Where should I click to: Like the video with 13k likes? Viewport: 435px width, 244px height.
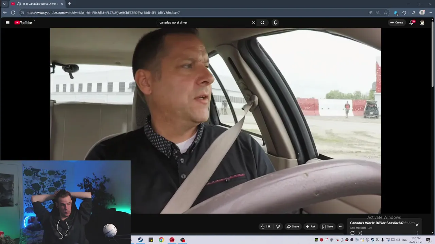265,226
